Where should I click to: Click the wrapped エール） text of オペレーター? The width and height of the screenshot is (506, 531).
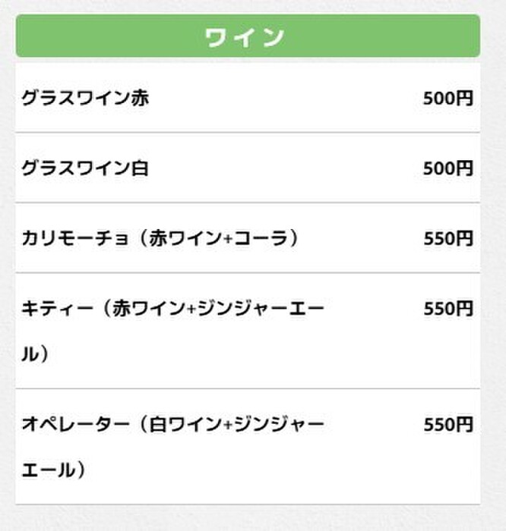[x=54, y=470]
